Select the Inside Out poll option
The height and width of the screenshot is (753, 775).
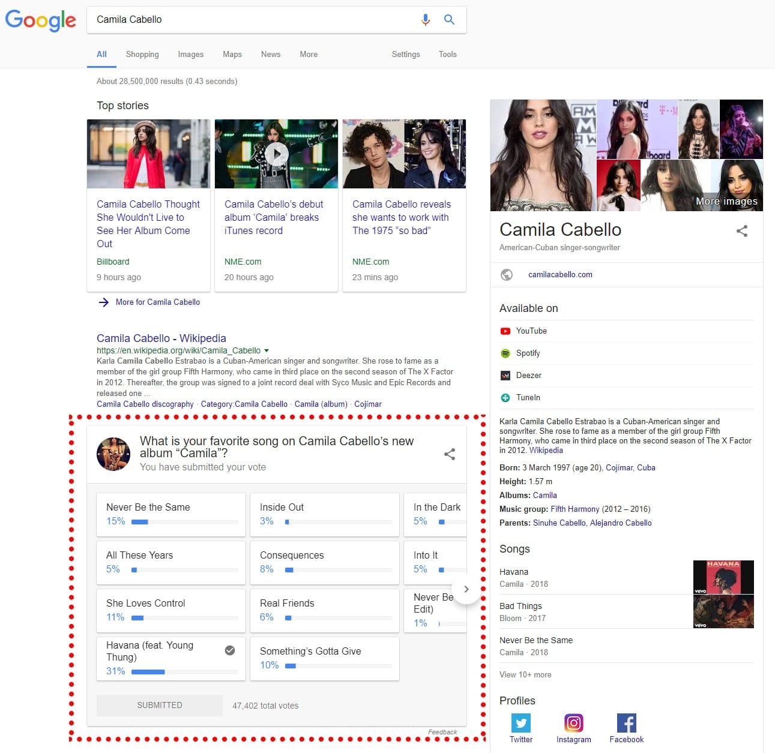(325, 515)
